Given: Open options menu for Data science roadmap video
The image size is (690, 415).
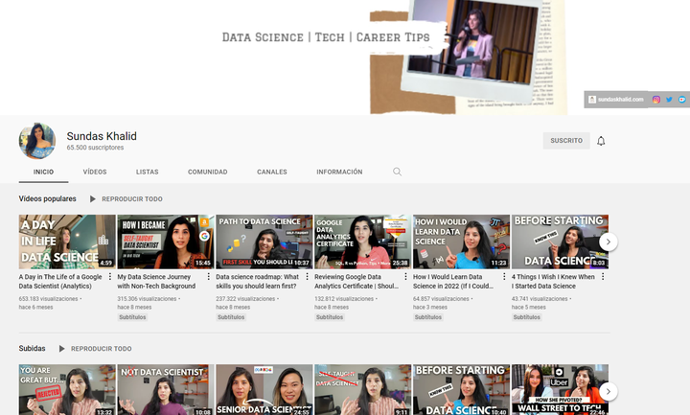Looking at the screenshot, I should (308, 277).
